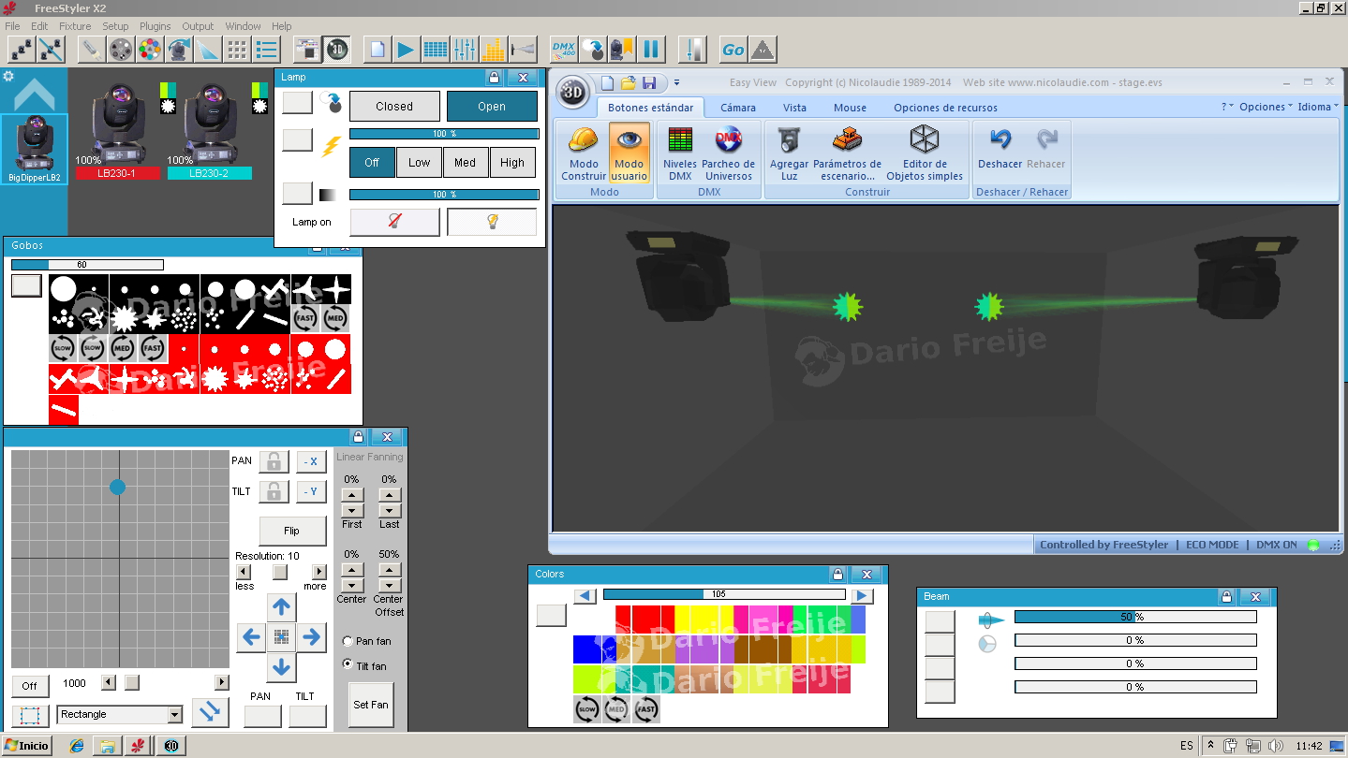The height and width of the screenshot is (758, 1348).
Task: Click the linked fixtures icon in FreeStyler toolbar
Action: (x=21, y=49)
